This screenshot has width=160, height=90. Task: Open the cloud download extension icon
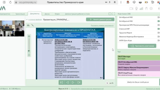point(134,2)
